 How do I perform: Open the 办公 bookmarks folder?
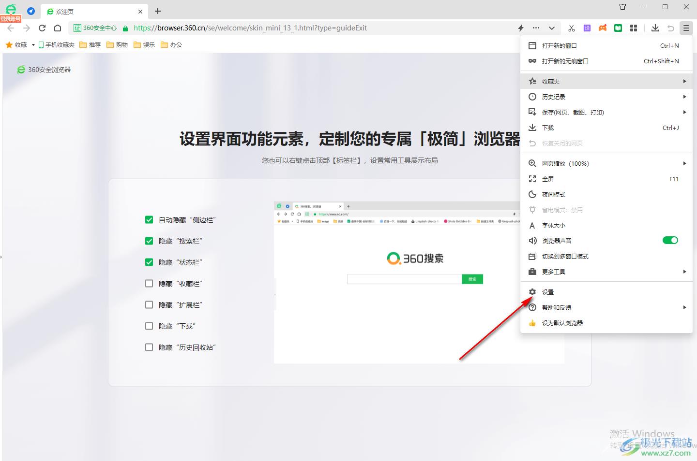[172, 45]
